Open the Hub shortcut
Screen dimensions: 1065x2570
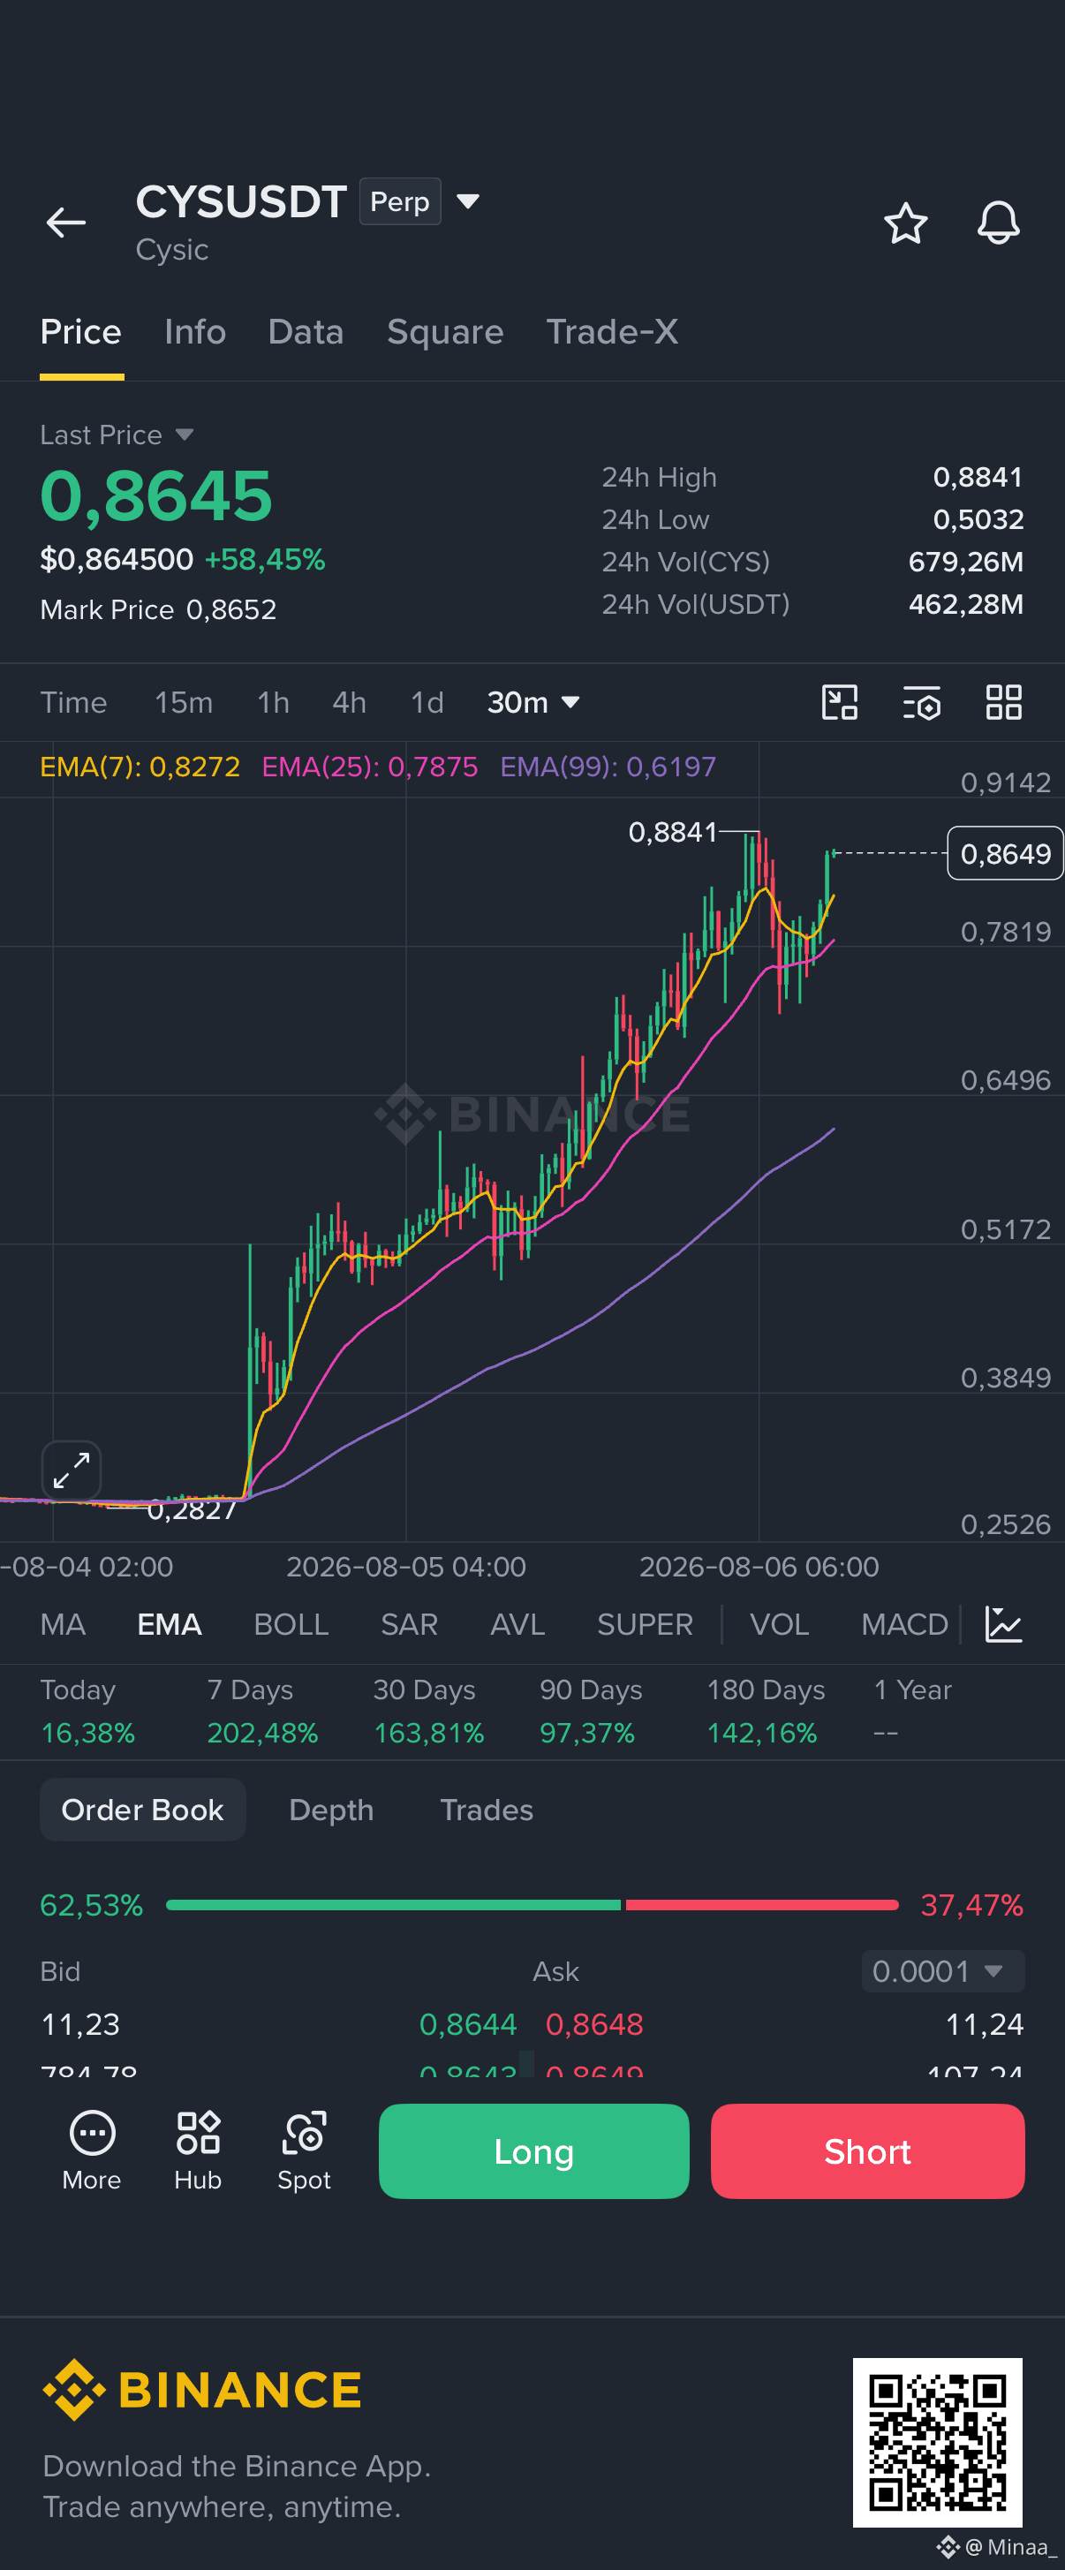[x=198, y=2152]
